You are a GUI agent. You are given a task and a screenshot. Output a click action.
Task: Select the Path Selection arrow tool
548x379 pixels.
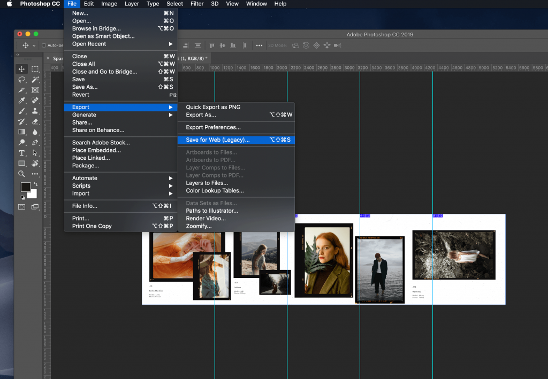click(35, 153)
